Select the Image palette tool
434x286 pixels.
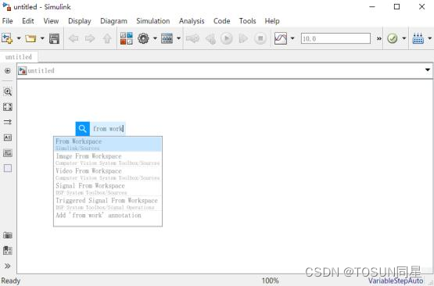pyautogui.click(x=8, y=153)
